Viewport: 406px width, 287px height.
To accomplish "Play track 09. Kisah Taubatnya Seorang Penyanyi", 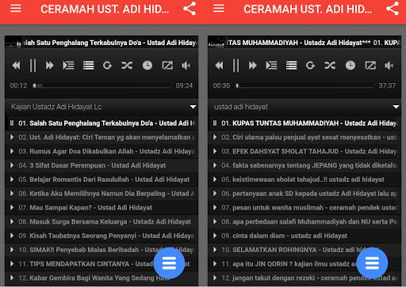I will [101, 236].
